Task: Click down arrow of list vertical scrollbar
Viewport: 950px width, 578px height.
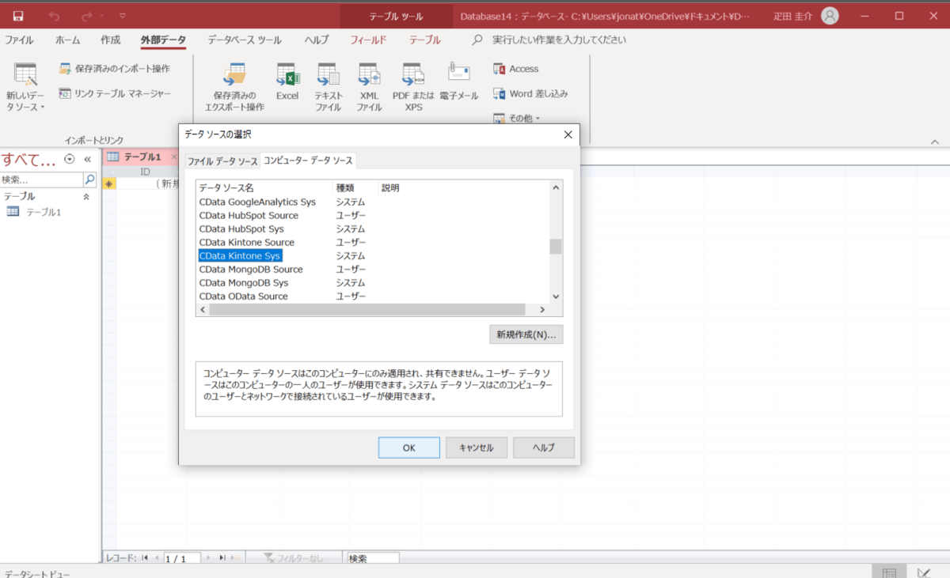Action: 556,296
